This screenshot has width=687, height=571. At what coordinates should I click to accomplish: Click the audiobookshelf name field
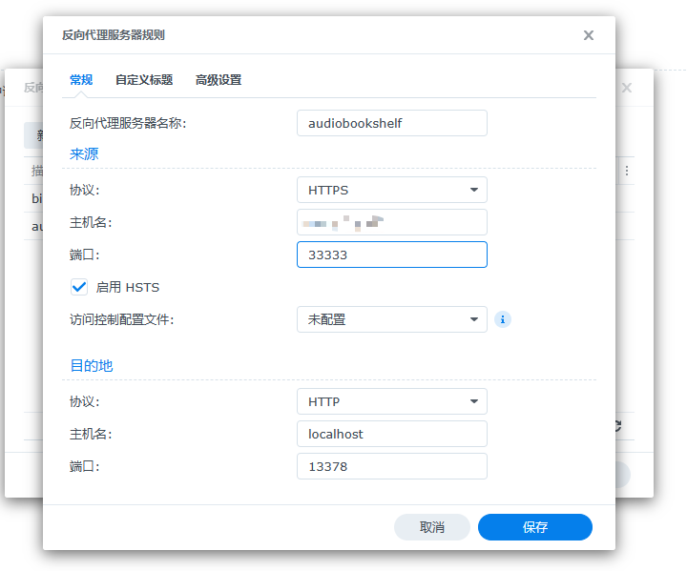click(391, 123)
